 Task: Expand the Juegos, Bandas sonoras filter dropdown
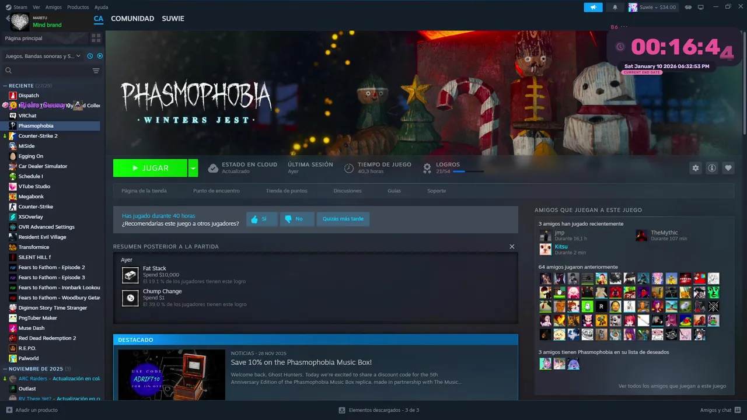43,56
